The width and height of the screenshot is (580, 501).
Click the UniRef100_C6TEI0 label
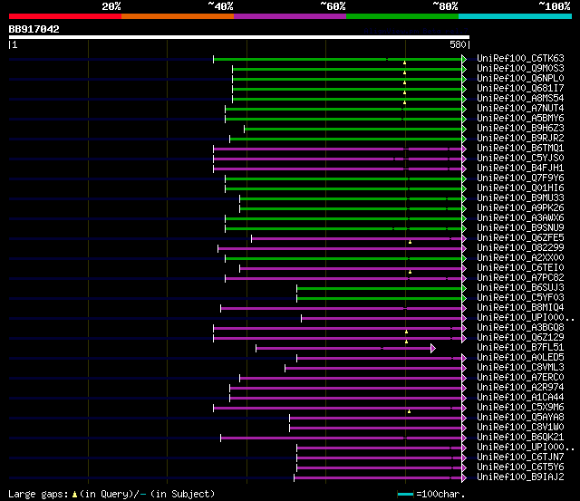pyautogui.click(x=520, y=268)
